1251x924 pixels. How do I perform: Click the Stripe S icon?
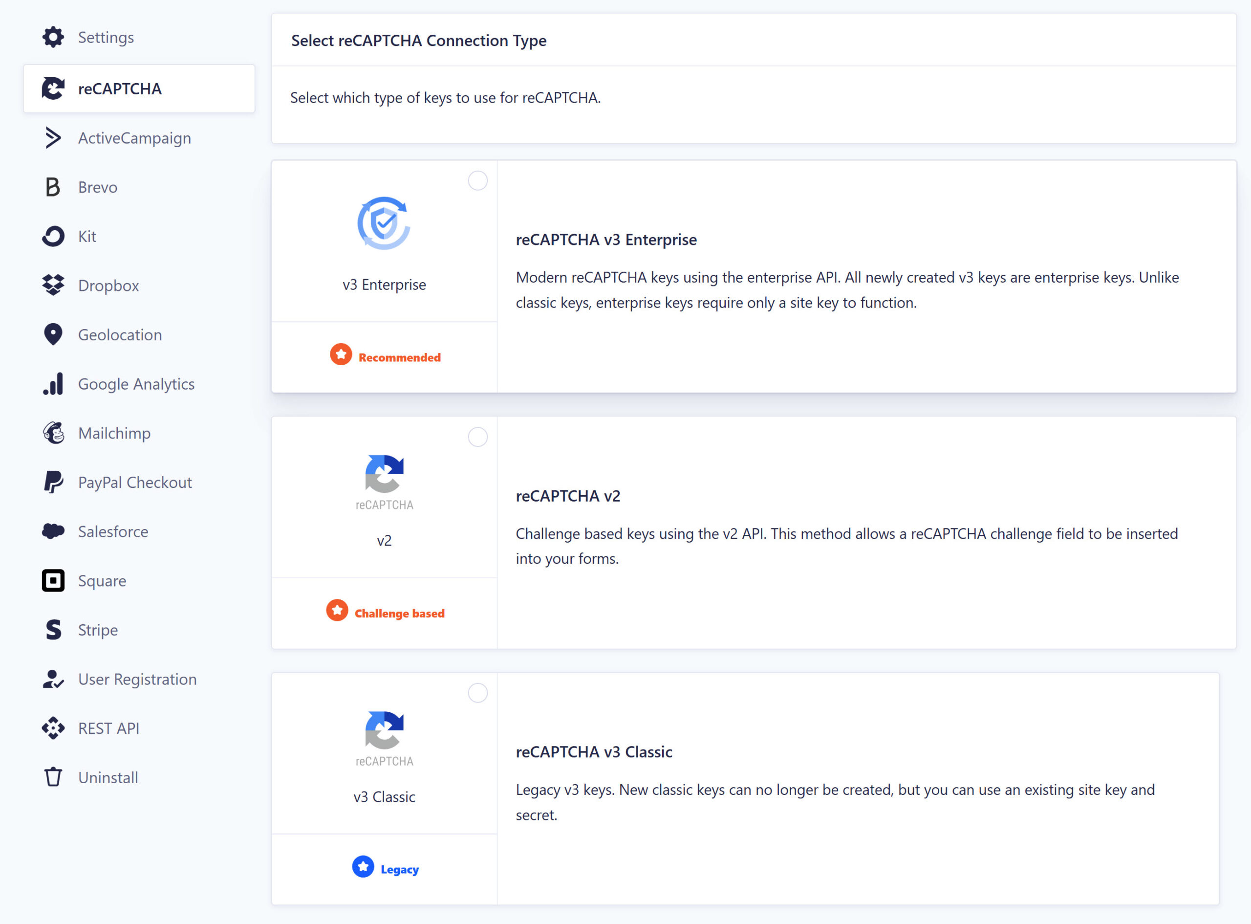(53, 630)
